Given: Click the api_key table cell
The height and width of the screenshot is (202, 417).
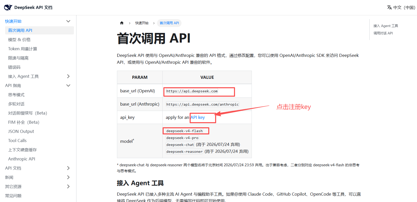Looking at the screenshot, I should (140, 117).
